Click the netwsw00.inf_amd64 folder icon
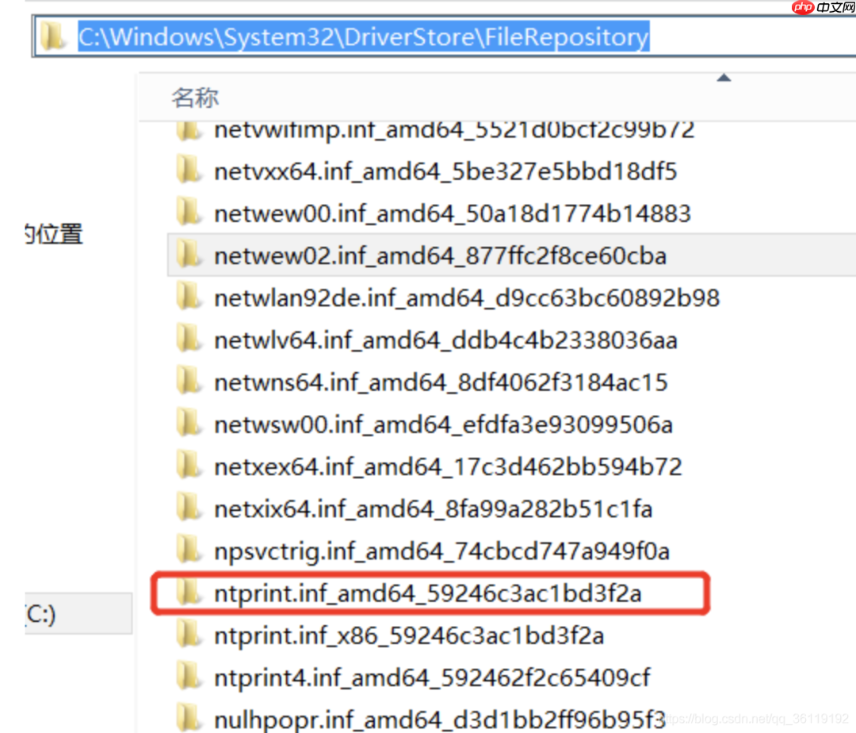Viewport: 856px width, 733px height. [189, 424]
